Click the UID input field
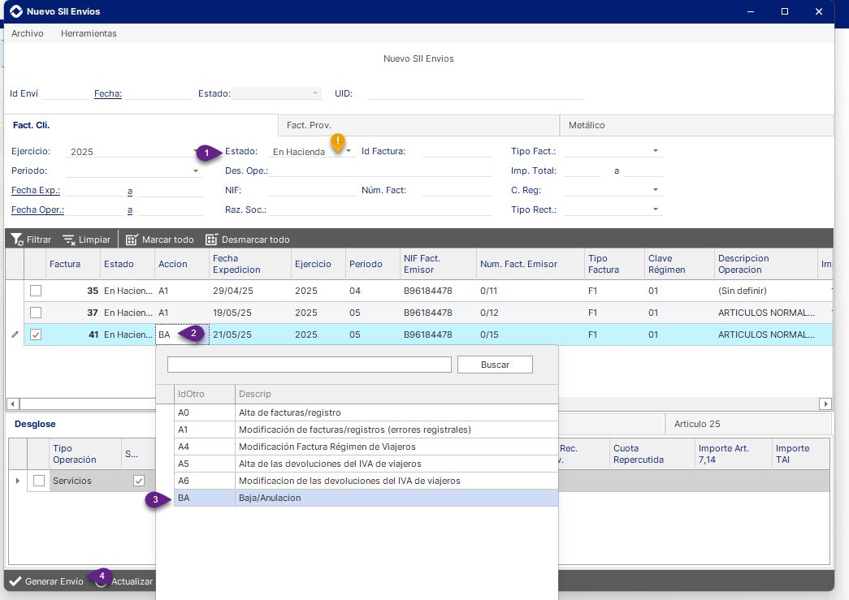 (x=474, y=93)
